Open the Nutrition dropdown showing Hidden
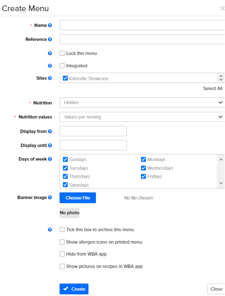Viewport: 225px width, 296px height. tap(142, 103)
